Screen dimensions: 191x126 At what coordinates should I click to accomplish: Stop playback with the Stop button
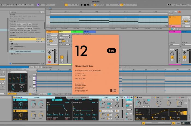click(x=85, y=5)
